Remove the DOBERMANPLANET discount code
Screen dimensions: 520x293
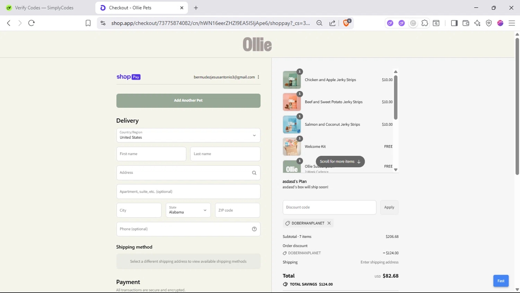(x=329, y=223)
